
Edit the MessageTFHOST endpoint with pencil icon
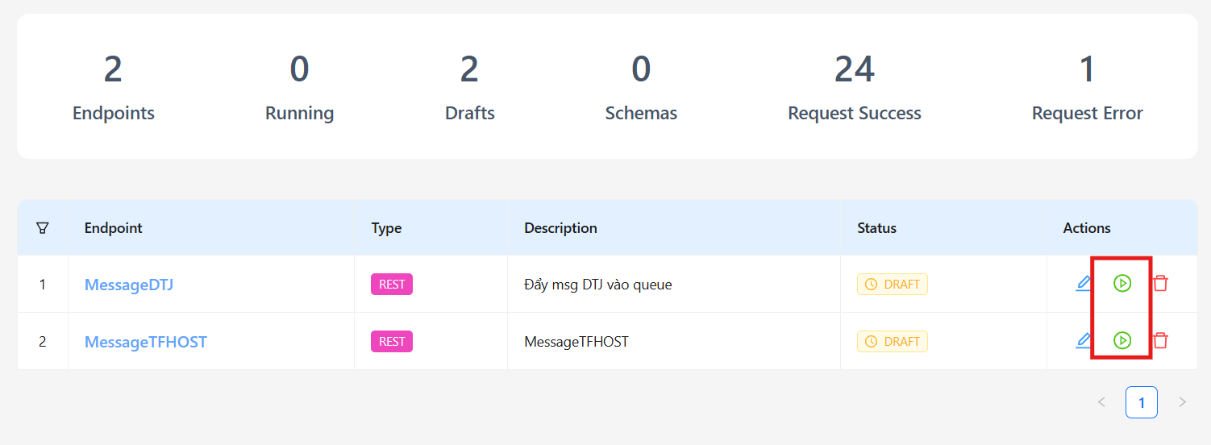pos(1084,341)
